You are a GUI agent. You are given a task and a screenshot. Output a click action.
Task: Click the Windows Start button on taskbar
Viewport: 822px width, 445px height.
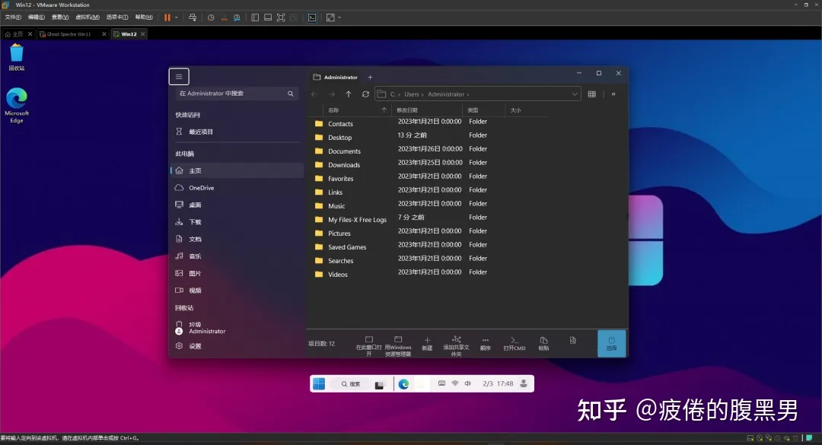pos(319,383)
